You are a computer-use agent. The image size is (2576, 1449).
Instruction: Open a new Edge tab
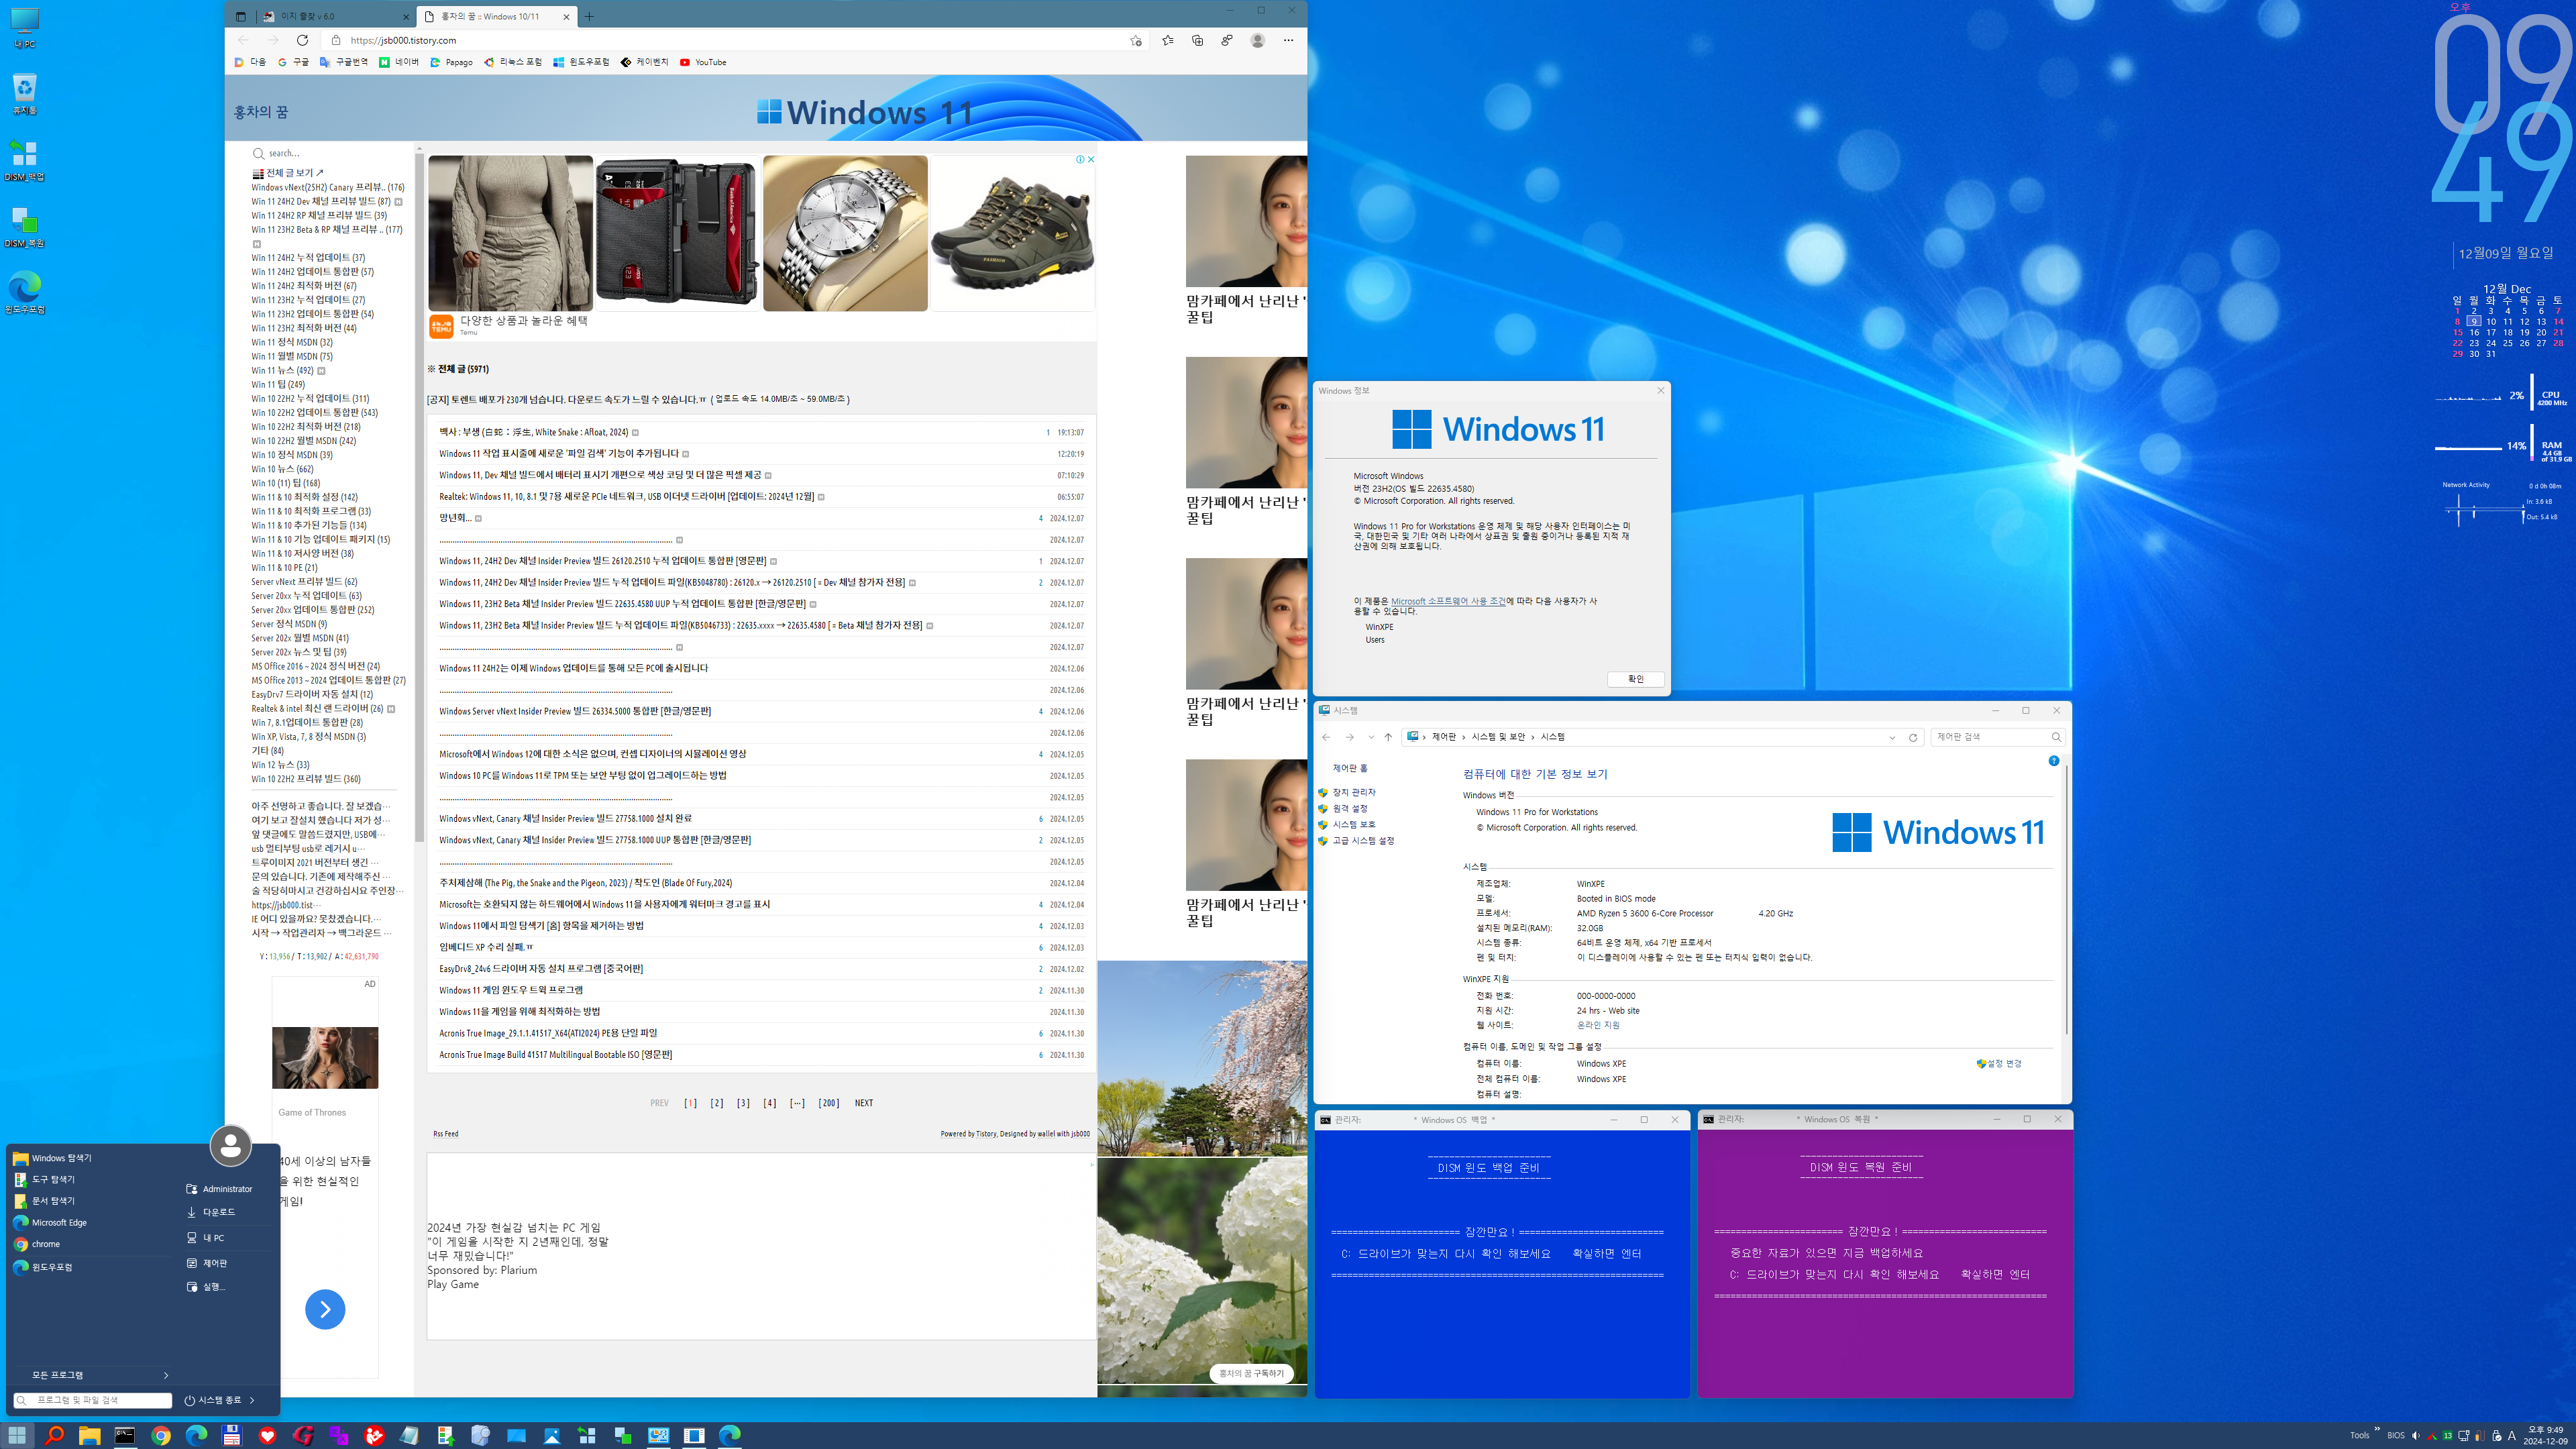(x=589, y=16)
